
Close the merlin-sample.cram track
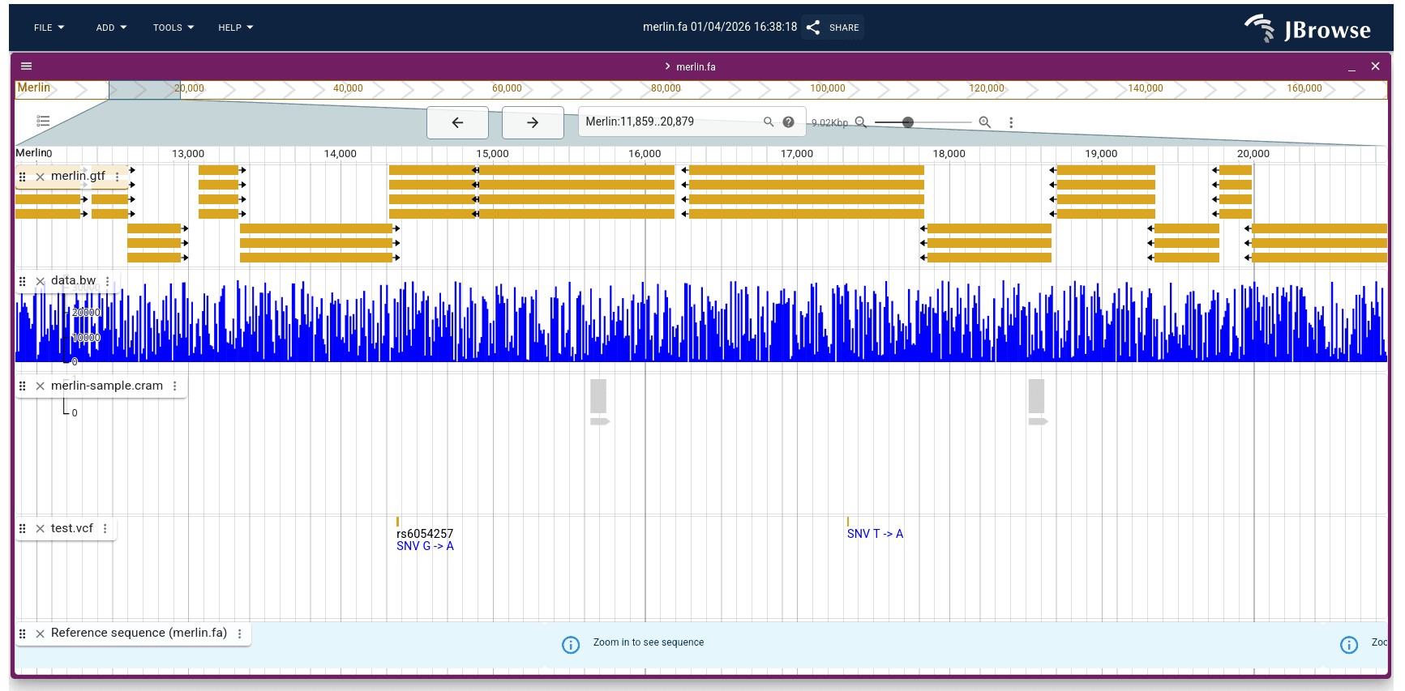click(40, 386)
